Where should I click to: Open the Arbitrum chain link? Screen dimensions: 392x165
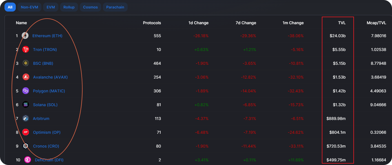click(41, 119)
